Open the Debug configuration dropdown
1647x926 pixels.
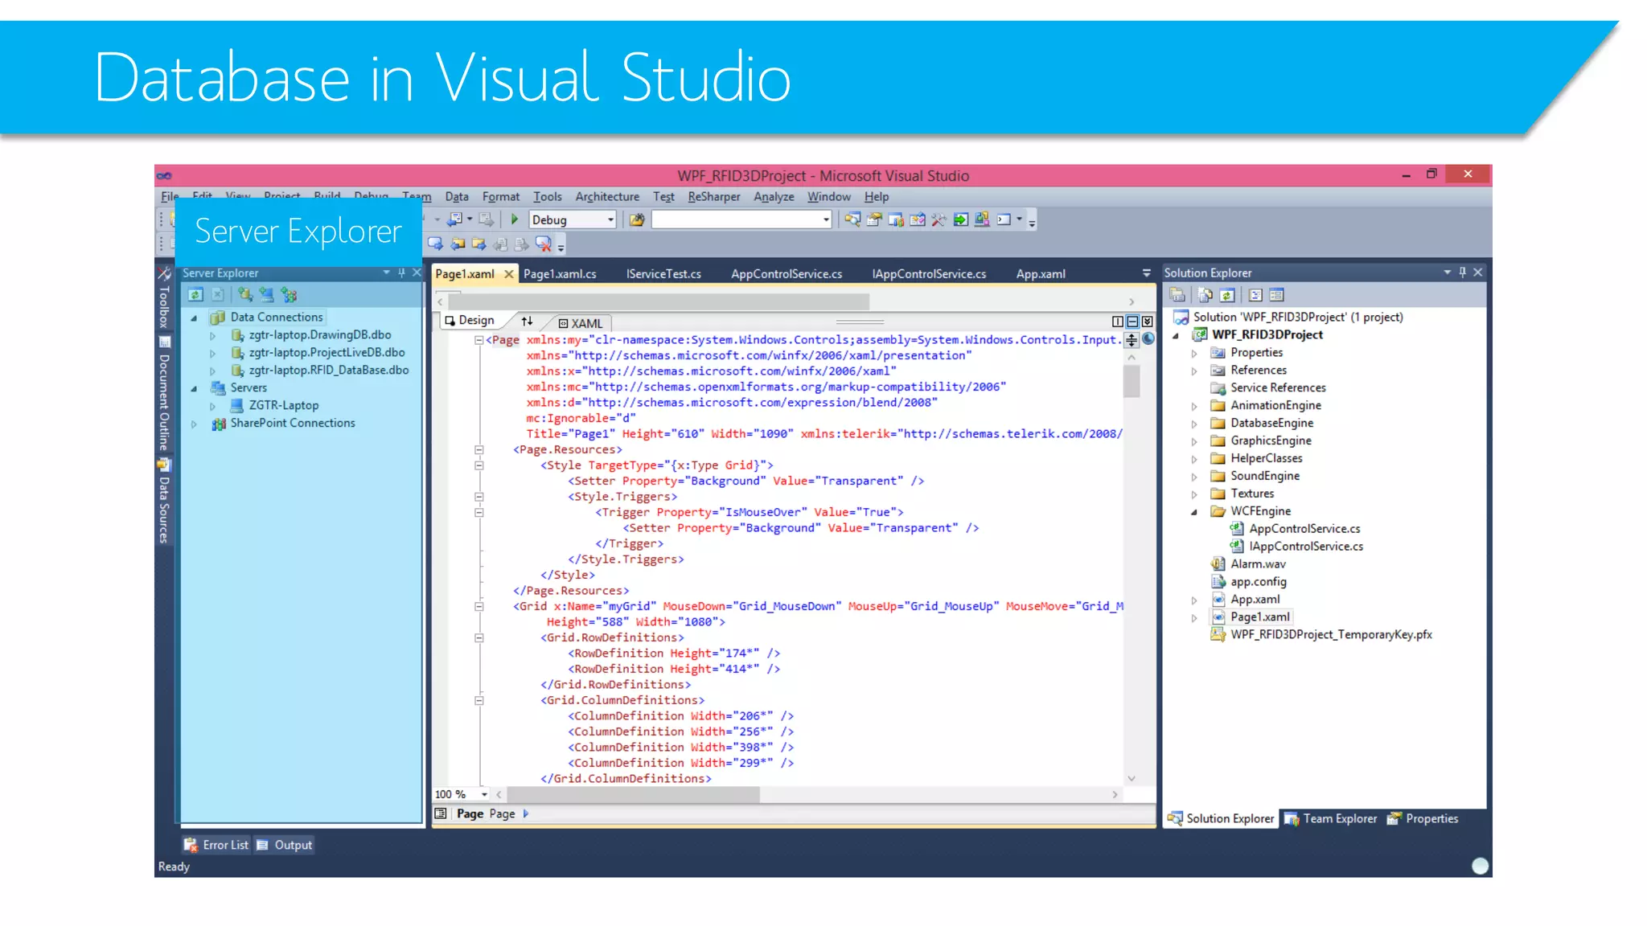[610, 219]
